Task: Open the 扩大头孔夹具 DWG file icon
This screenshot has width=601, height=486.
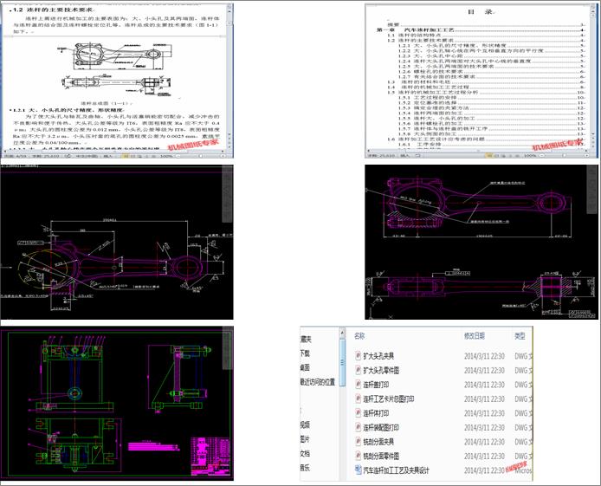Action: pos(359,354)
